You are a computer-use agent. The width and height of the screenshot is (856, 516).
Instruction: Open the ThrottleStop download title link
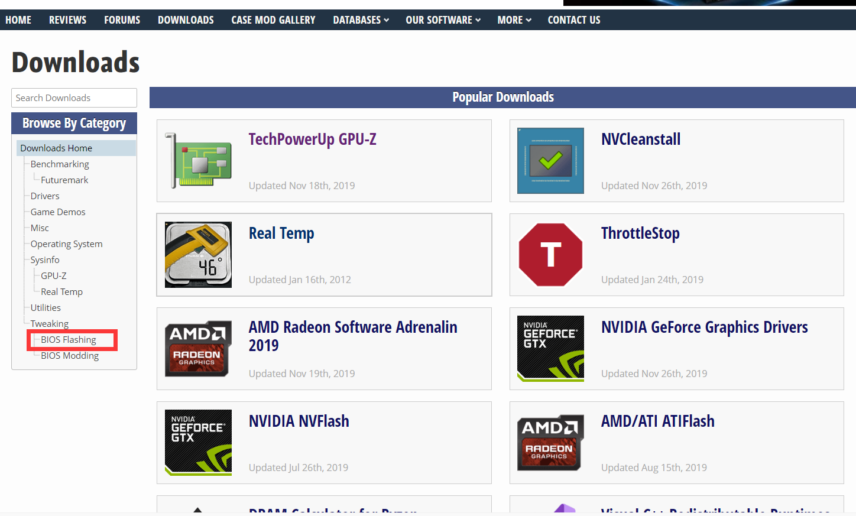[640, 233]
